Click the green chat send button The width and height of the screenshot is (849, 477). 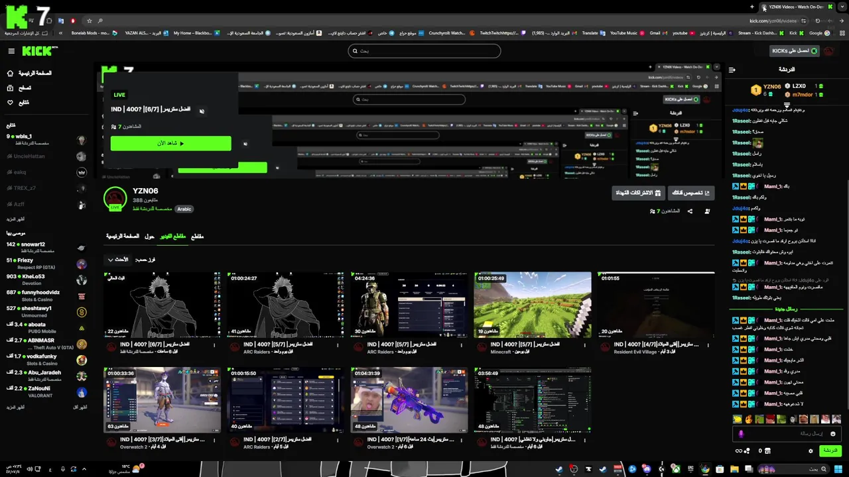click(x=830, y=451)
